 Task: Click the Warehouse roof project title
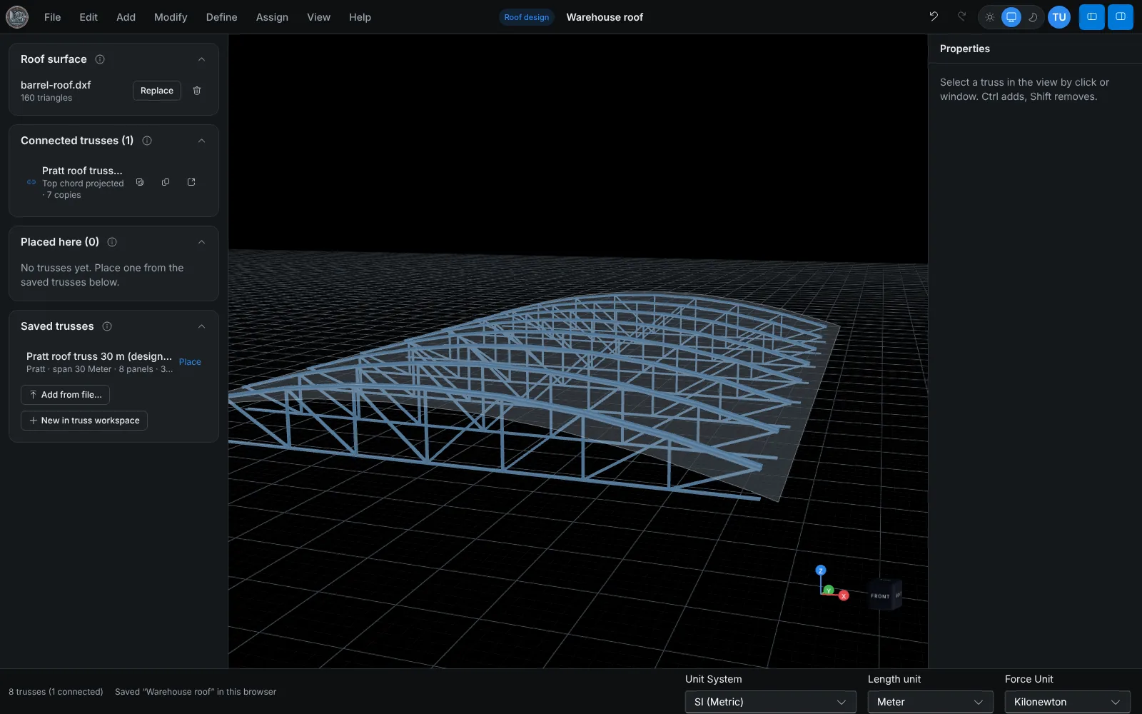[x=605, y=17]
